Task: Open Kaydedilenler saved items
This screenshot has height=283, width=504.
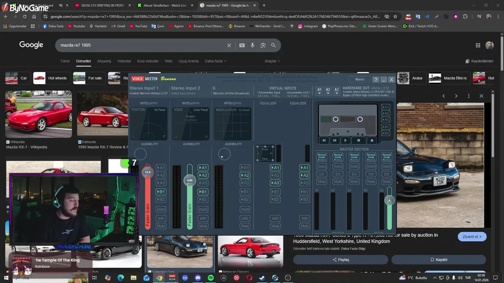Action: tap(480, 61)
